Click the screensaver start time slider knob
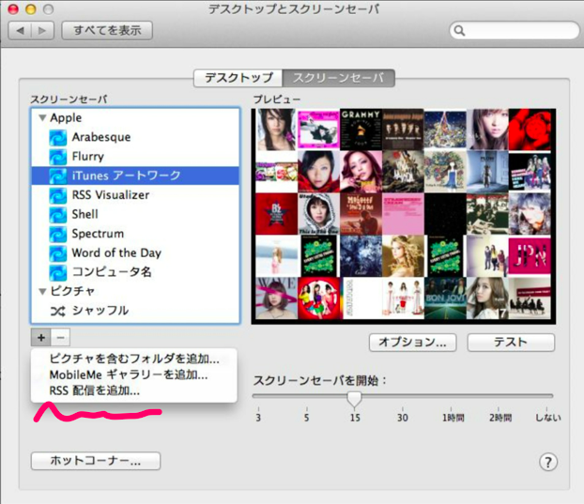584x504 pixels. click(x=354, y=399)
